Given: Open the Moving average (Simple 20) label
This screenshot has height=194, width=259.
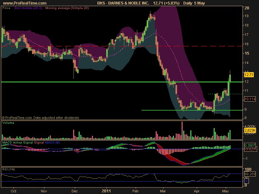Looking at the screenshot, I should click(x=67, y=8).
